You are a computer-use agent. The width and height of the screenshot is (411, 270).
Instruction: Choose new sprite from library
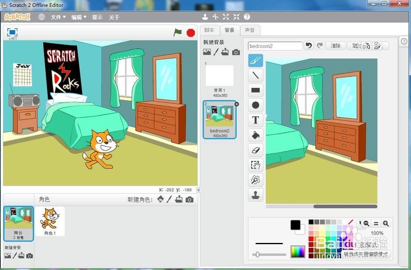(x=160, y=199)
